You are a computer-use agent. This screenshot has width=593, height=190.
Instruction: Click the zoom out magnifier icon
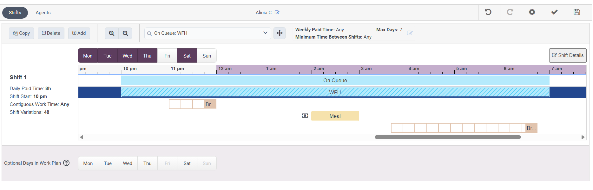tap(125, 33)
